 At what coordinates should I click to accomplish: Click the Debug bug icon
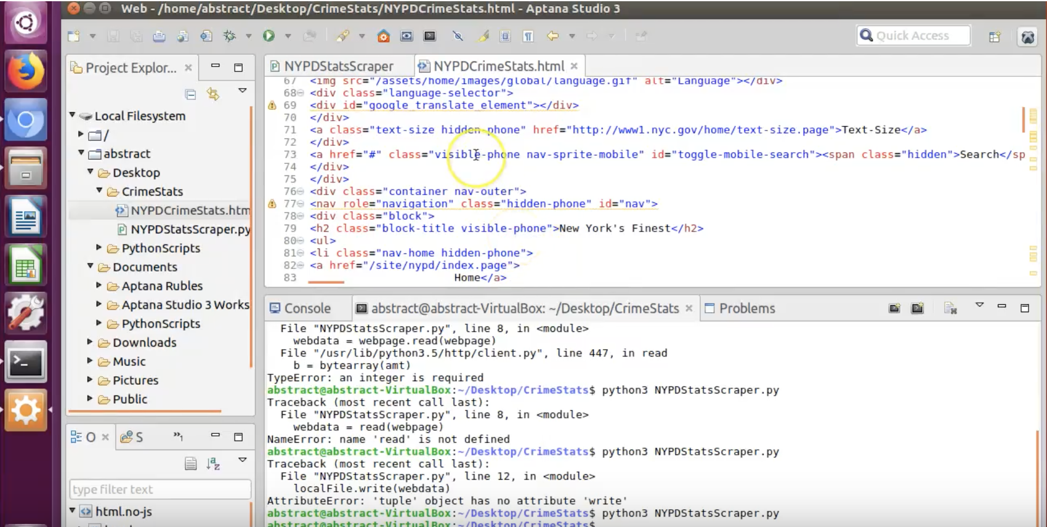coord(230,36)
